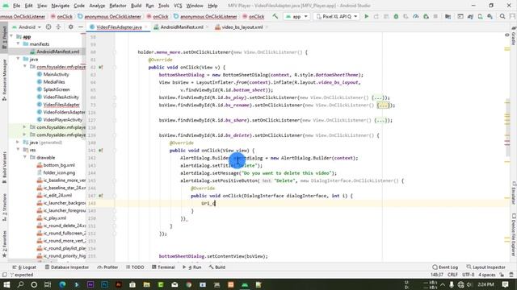The height and width of the screenshot is (290, 517).
Task: Click the Collapse All icon in Project panel
Action: pyautogui.click(x=58, y=27)
